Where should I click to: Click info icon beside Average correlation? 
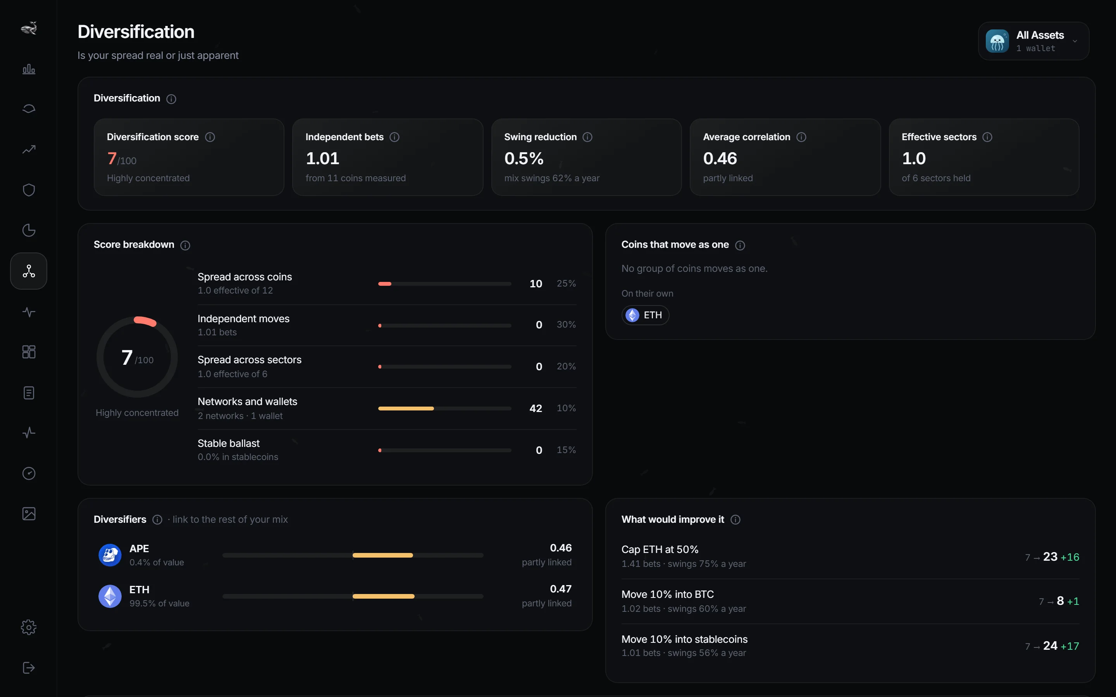[x=801, y=137]
